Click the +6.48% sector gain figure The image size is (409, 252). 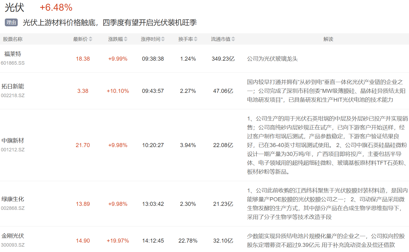point(56,8)
